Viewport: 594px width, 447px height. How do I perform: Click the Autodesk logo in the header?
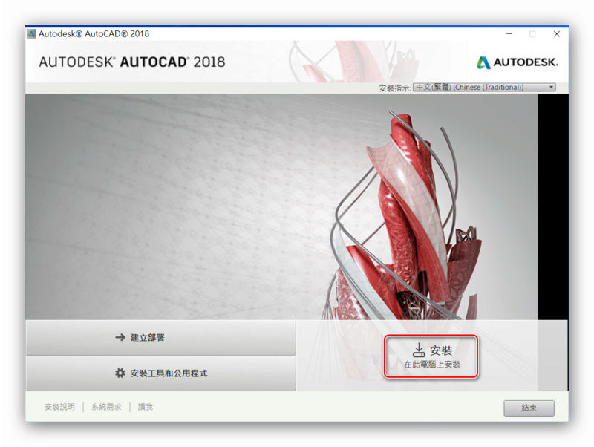point(517,62)
